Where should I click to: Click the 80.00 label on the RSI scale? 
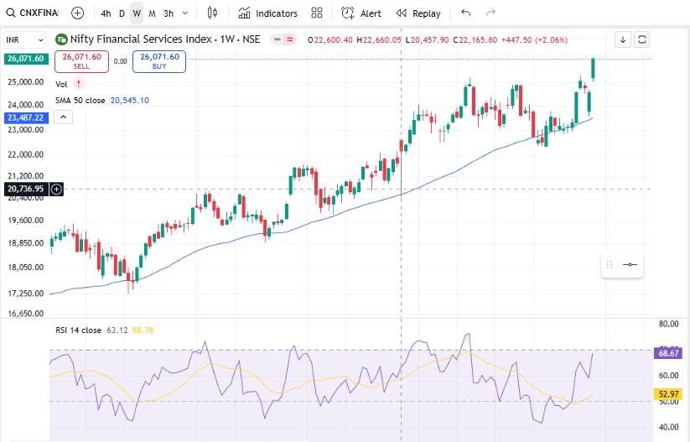click(668, 324)
